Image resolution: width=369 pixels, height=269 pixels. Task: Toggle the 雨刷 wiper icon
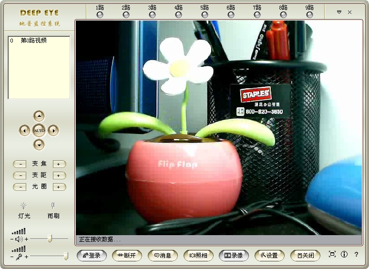coord(53,206)
